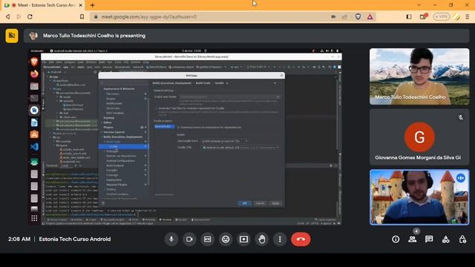Open Brave browser in shared Ubuntu dock
The image size is (475, 267).
click(x=34, y=62)
